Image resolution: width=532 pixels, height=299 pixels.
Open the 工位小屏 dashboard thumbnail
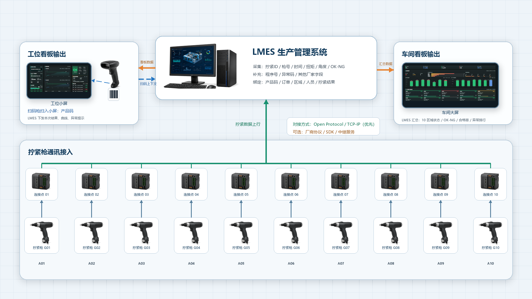coord(59,81)
